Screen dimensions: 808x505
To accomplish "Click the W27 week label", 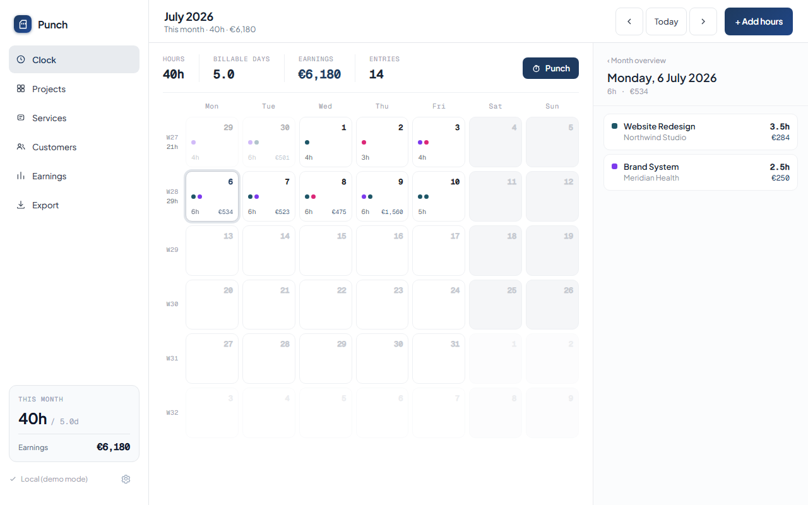I will [172, 137].
